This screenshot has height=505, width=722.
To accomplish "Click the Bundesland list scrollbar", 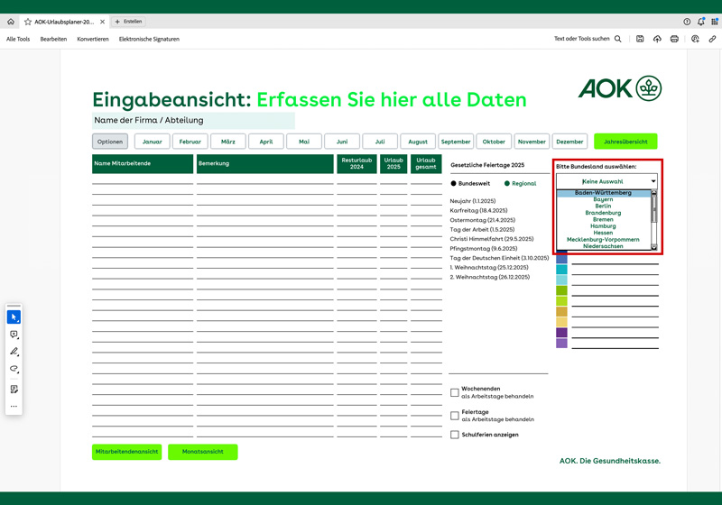I will coord(653,220).
